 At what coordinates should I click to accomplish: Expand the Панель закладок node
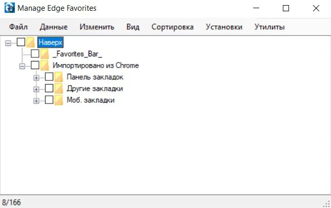tap(36, 78)
